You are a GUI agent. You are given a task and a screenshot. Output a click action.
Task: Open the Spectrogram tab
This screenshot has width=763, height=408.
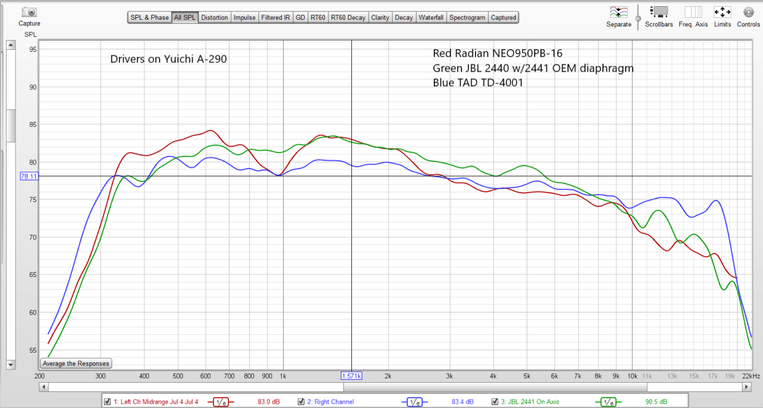467,17
